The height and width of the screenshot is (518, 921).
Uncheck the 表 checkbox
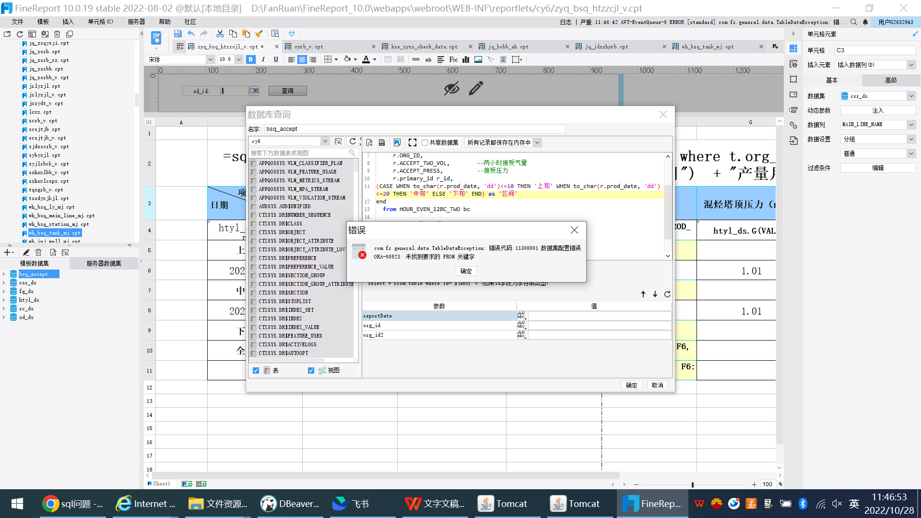click(256, 370)
